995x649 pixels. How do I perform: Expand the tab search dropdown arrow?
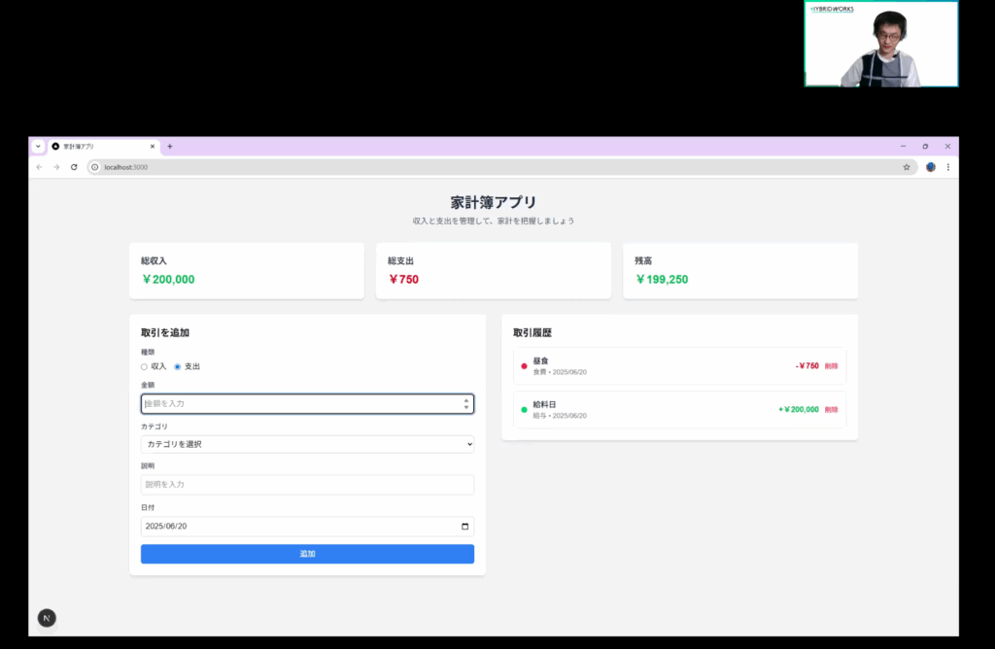tap(38, 147)
